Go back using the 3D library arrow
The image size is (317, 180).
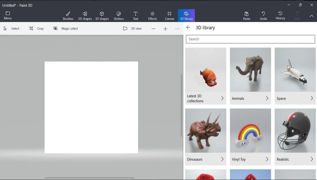click(188, 27)
